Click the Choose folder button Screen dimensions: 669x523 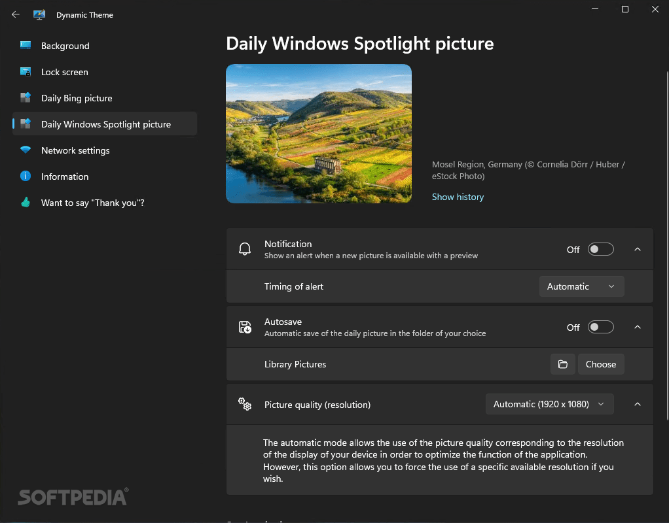pos(601,364)
